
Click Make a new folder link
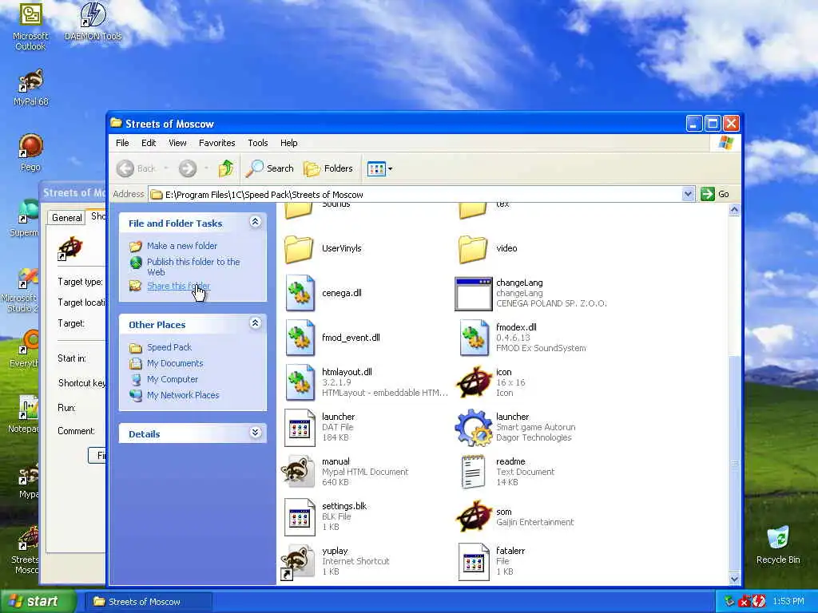click(182, 246)
